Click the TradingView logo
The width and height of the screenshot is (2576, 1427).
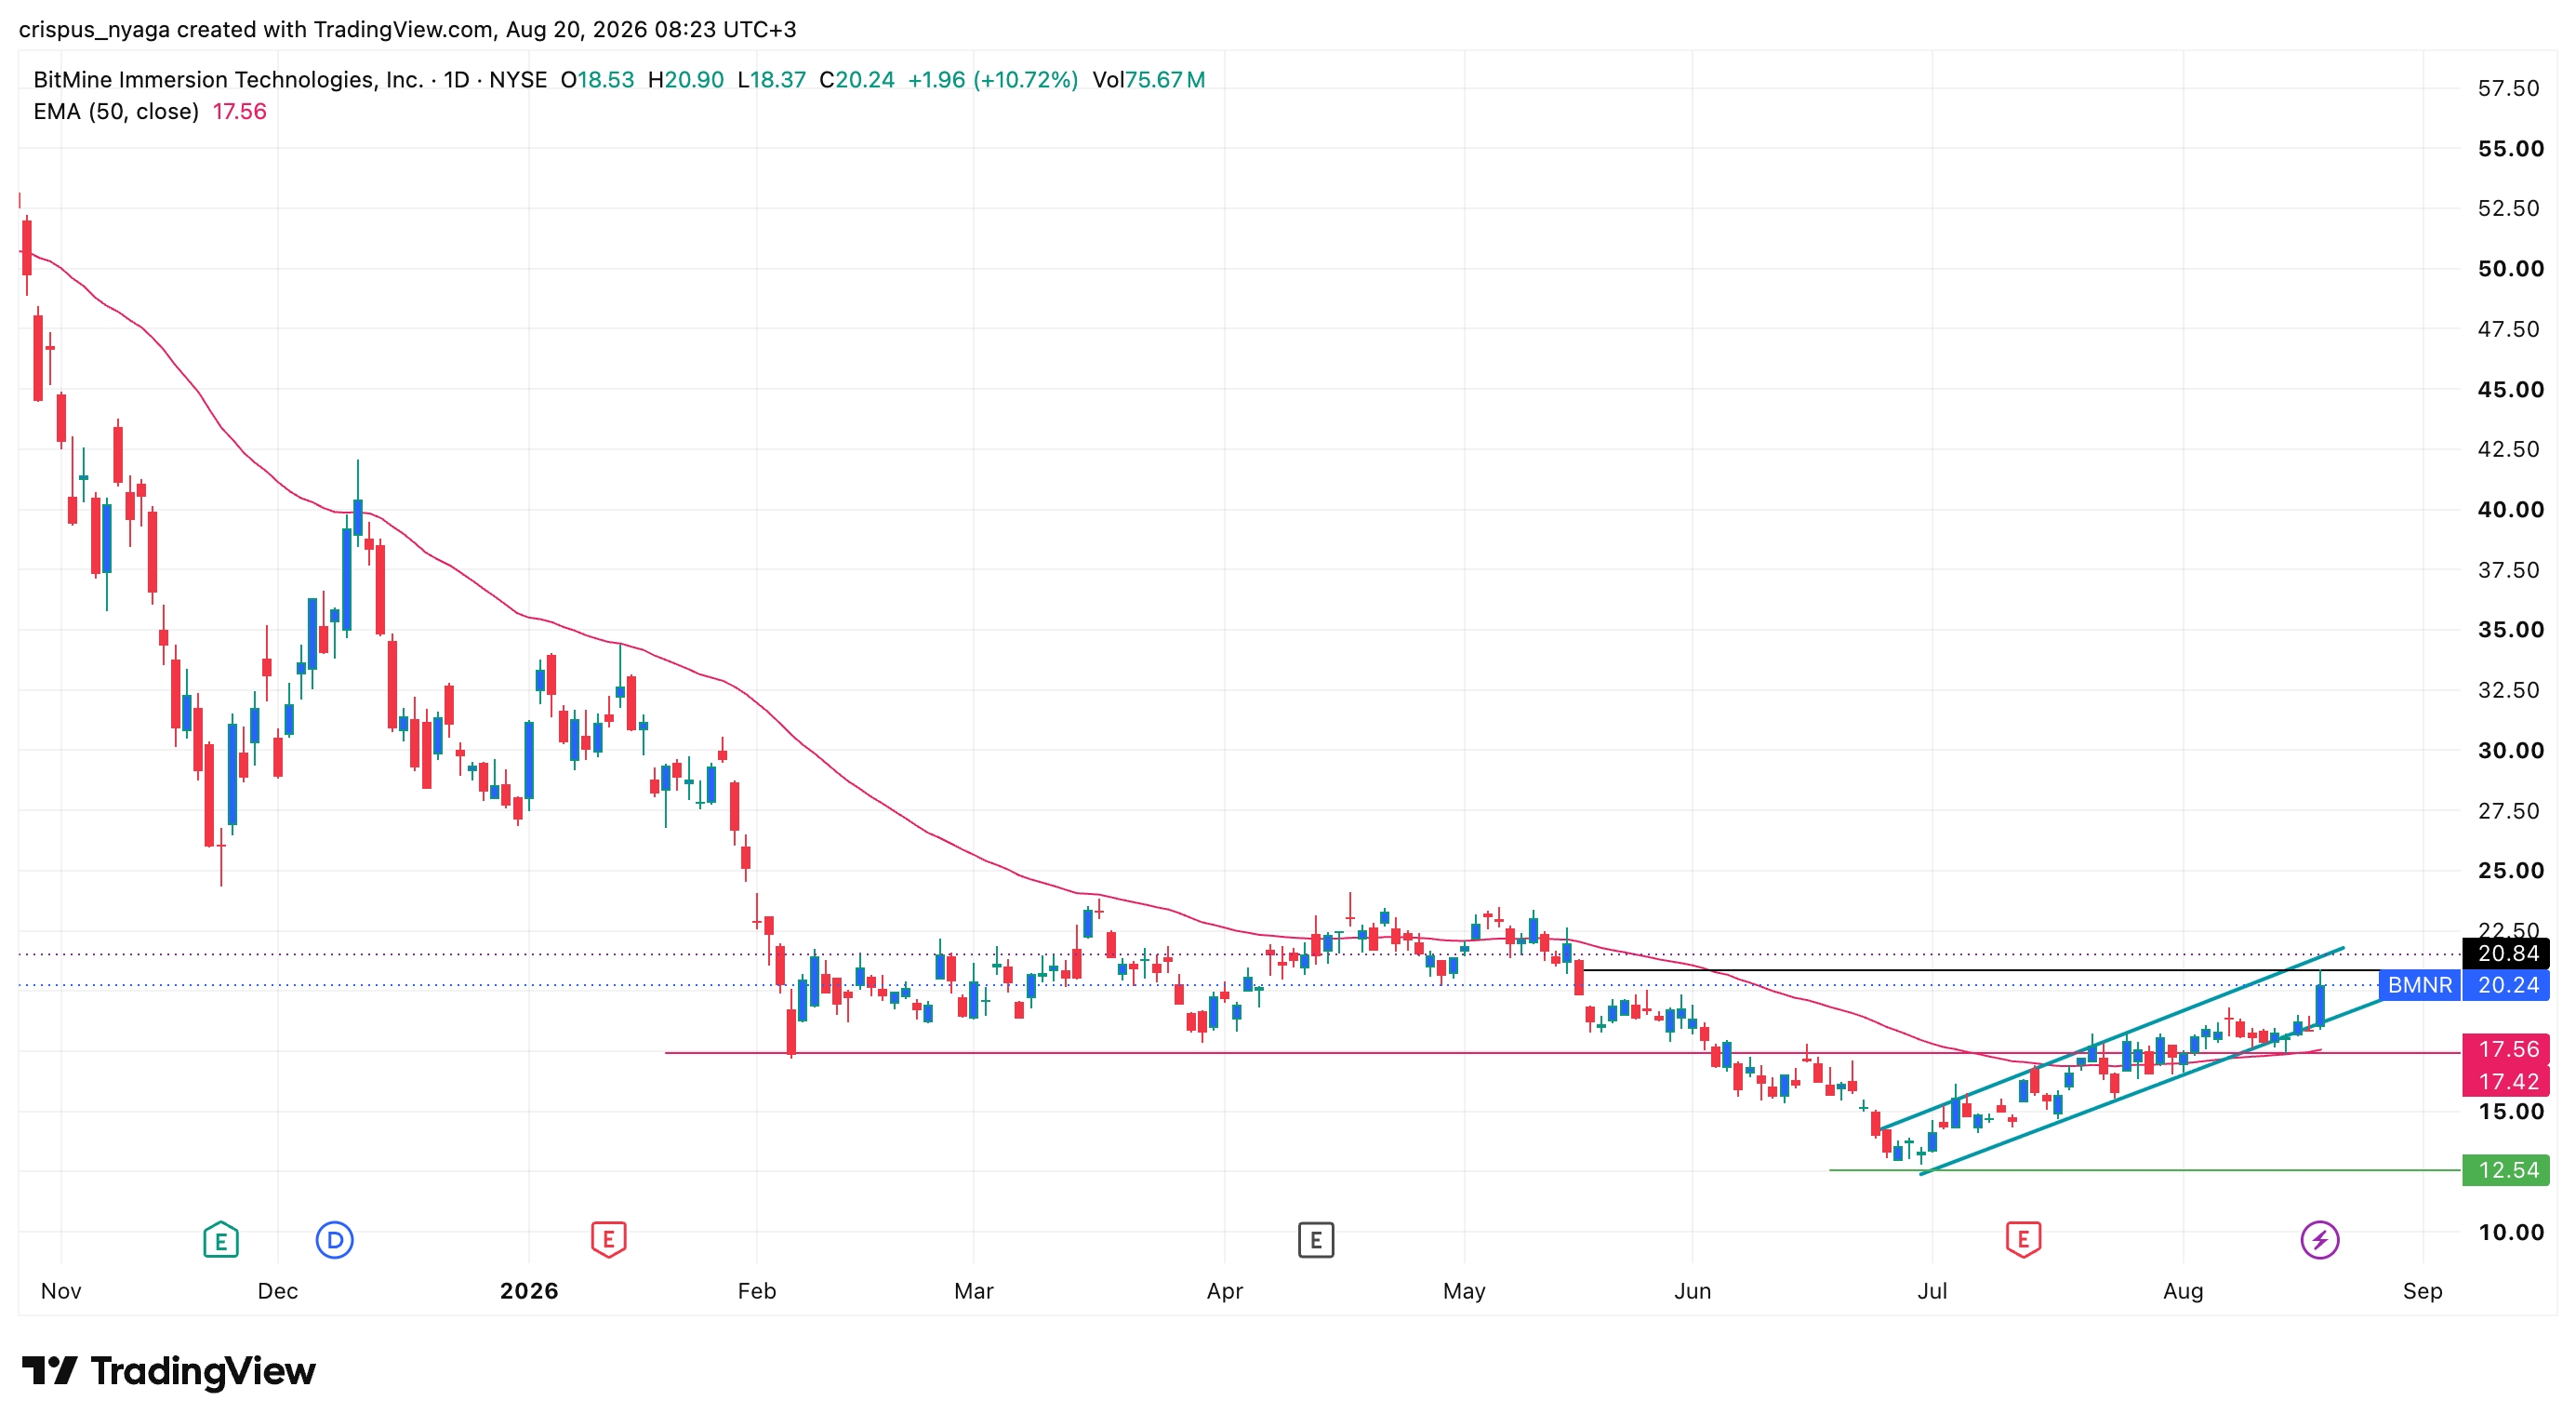168,1370
